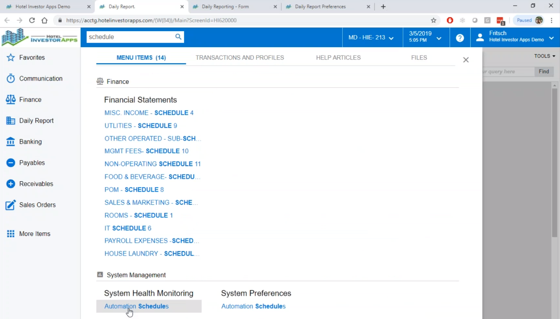Click the query text field beside Find
The image size is (560, 319).
[509, 71]
